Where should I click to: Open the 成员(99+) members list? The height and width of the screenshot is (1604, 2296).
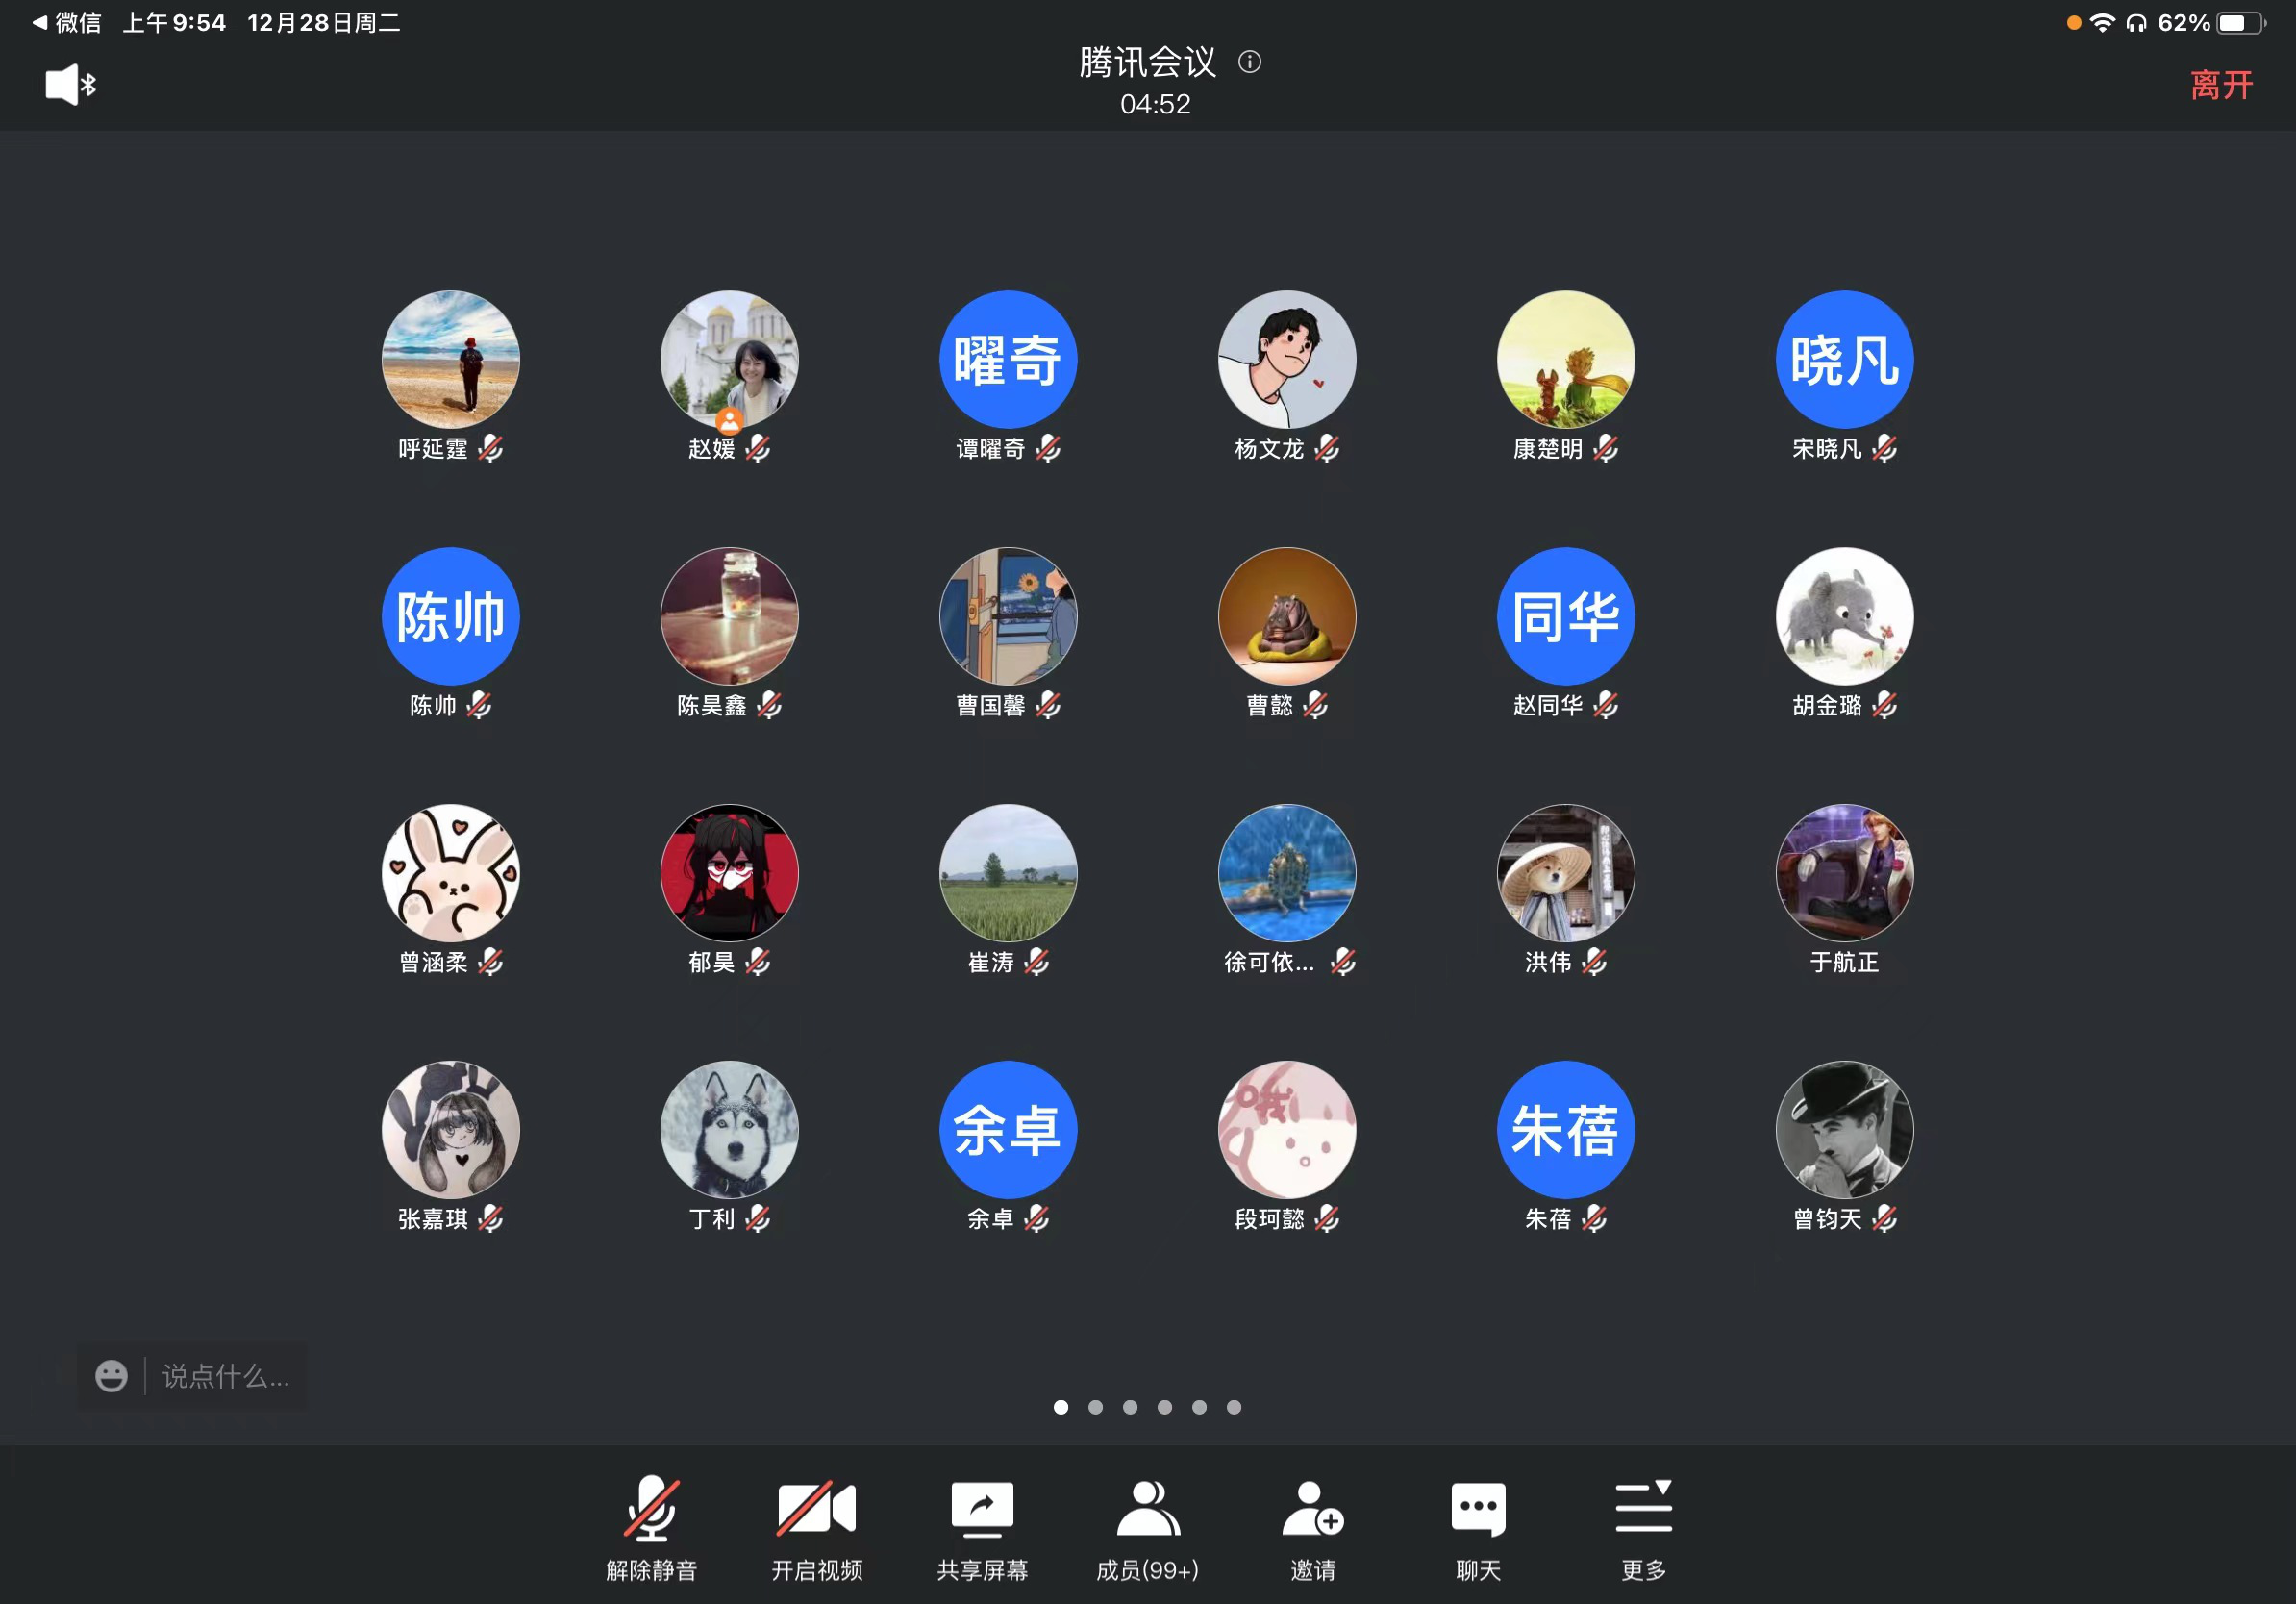[1147, 1509]
